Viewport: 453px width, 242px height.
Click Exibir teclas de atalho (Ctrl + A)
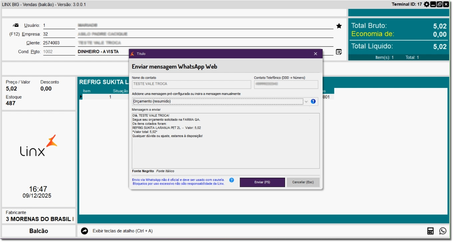coord(123,231)
